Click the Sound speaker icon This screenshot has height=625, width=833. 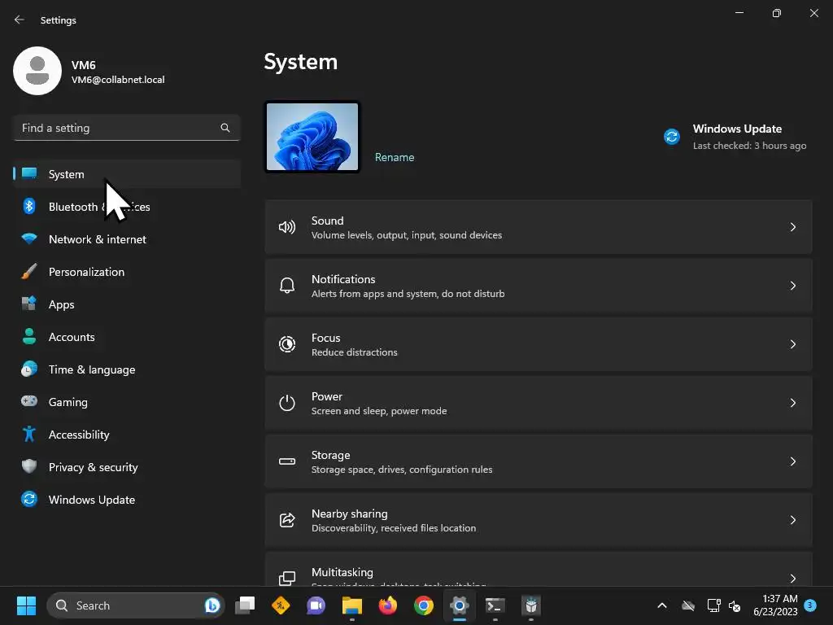[287, 228]
